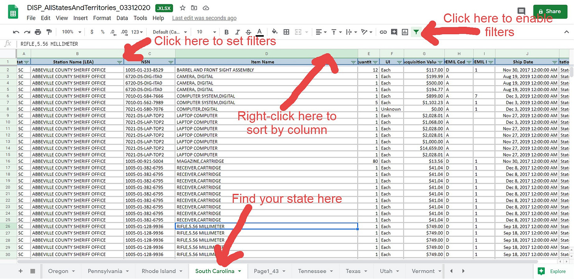Viewport: 574px width, 279px height.
Task: Select the row 16 MAGAZINE,CARTRIDGE cell
Action: tap(266, 161)
